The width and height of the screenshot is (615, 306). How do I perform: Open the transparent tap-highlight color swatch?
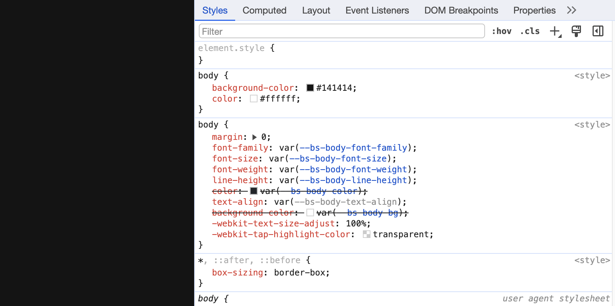click(367, 234)
